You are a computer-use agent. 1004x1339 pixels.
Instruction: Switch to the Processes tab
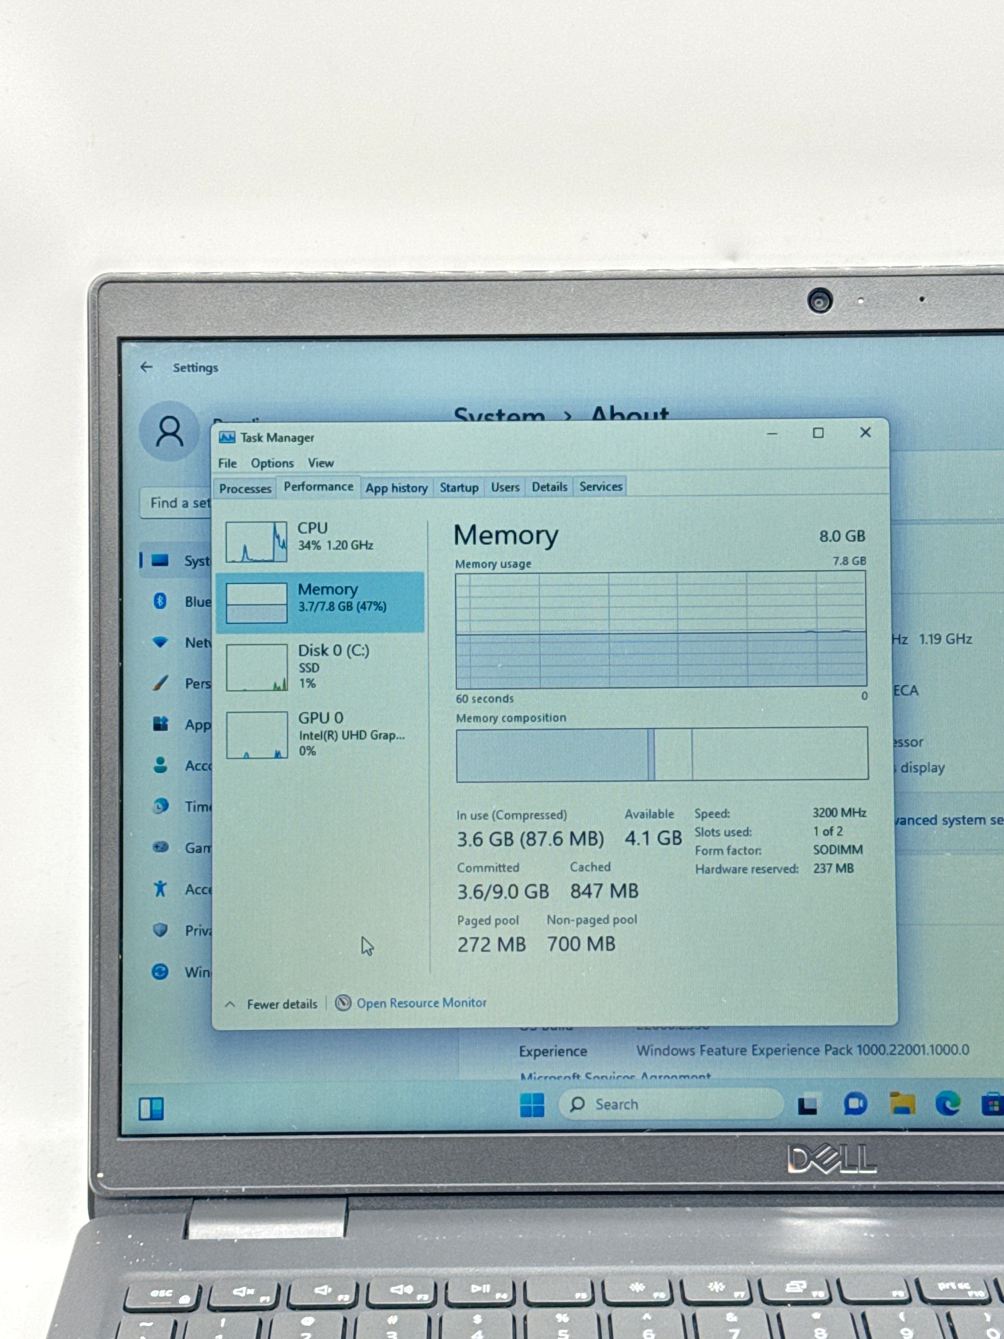pyautogui.click(x=245, y=489)
